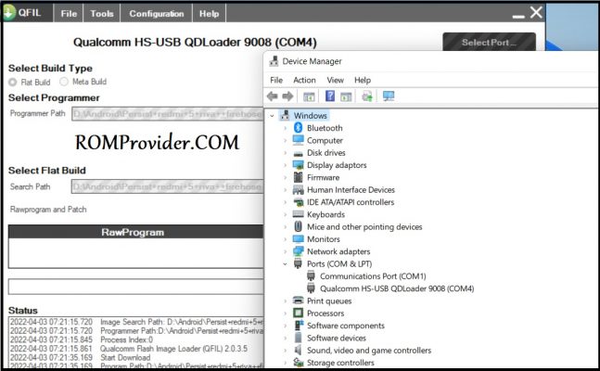Click the Programmer Path input field

coord(168,114)
